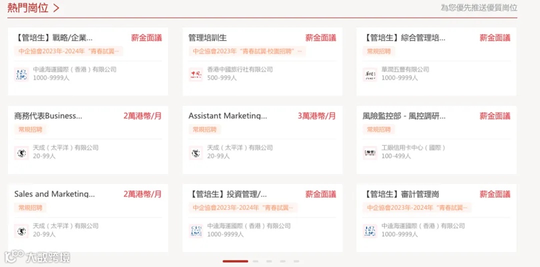The height and width of the screenshot is (267, 540).
Task: Click 20-99人 in the Assistant Marketing card
Action: (x=218, y=156)
